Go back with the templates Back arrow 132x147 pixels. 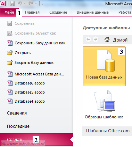click(88, 39)
